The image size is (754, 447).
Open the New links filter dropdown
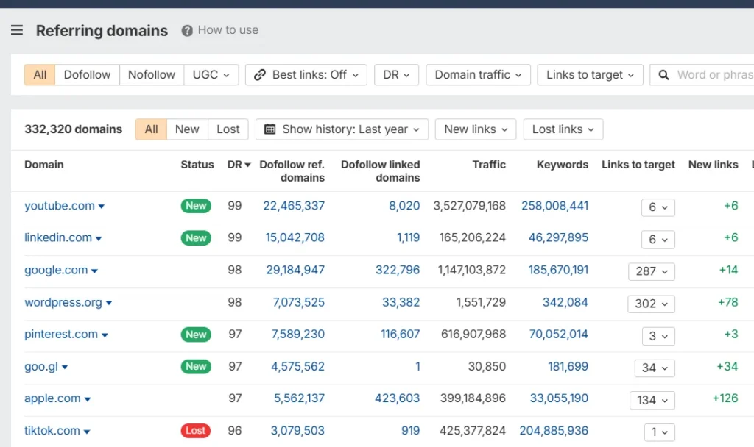[476, 129]
